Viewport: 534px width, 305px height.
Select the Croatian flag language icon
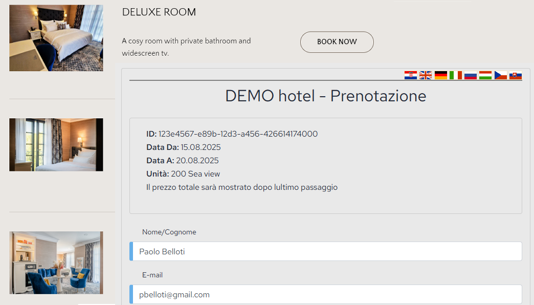411,75
